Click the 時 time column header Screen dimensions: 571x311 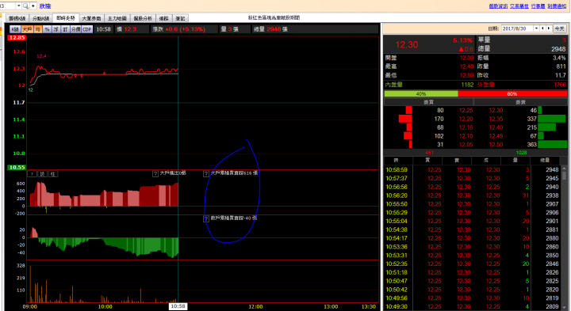coord(397,160)
